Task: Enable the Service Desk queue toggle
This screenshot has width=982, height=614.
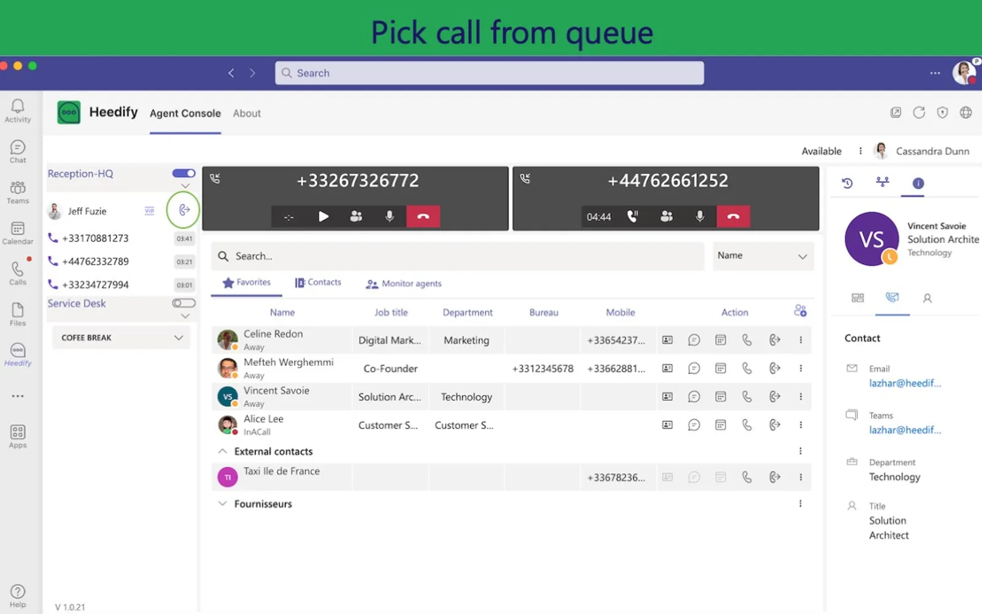Action: point(184,303)
